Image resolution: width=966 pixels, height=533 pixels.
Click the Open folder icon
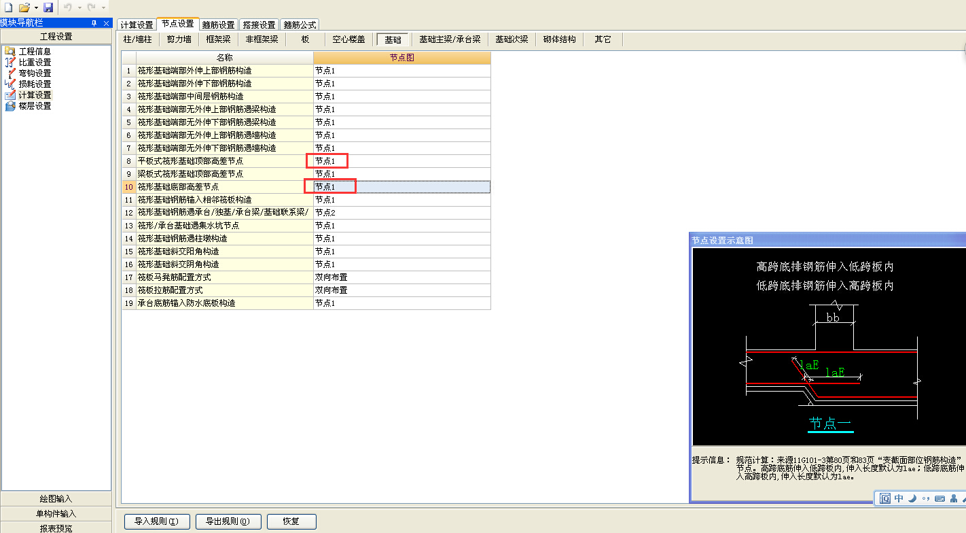click(x=24, y=7)
